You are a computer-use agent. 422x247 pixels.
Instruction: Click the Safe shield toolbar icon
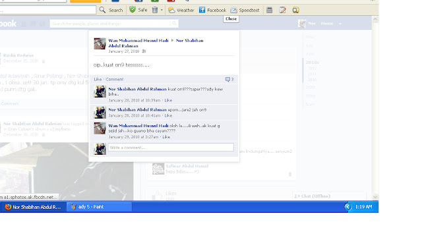tap(133, 10)
